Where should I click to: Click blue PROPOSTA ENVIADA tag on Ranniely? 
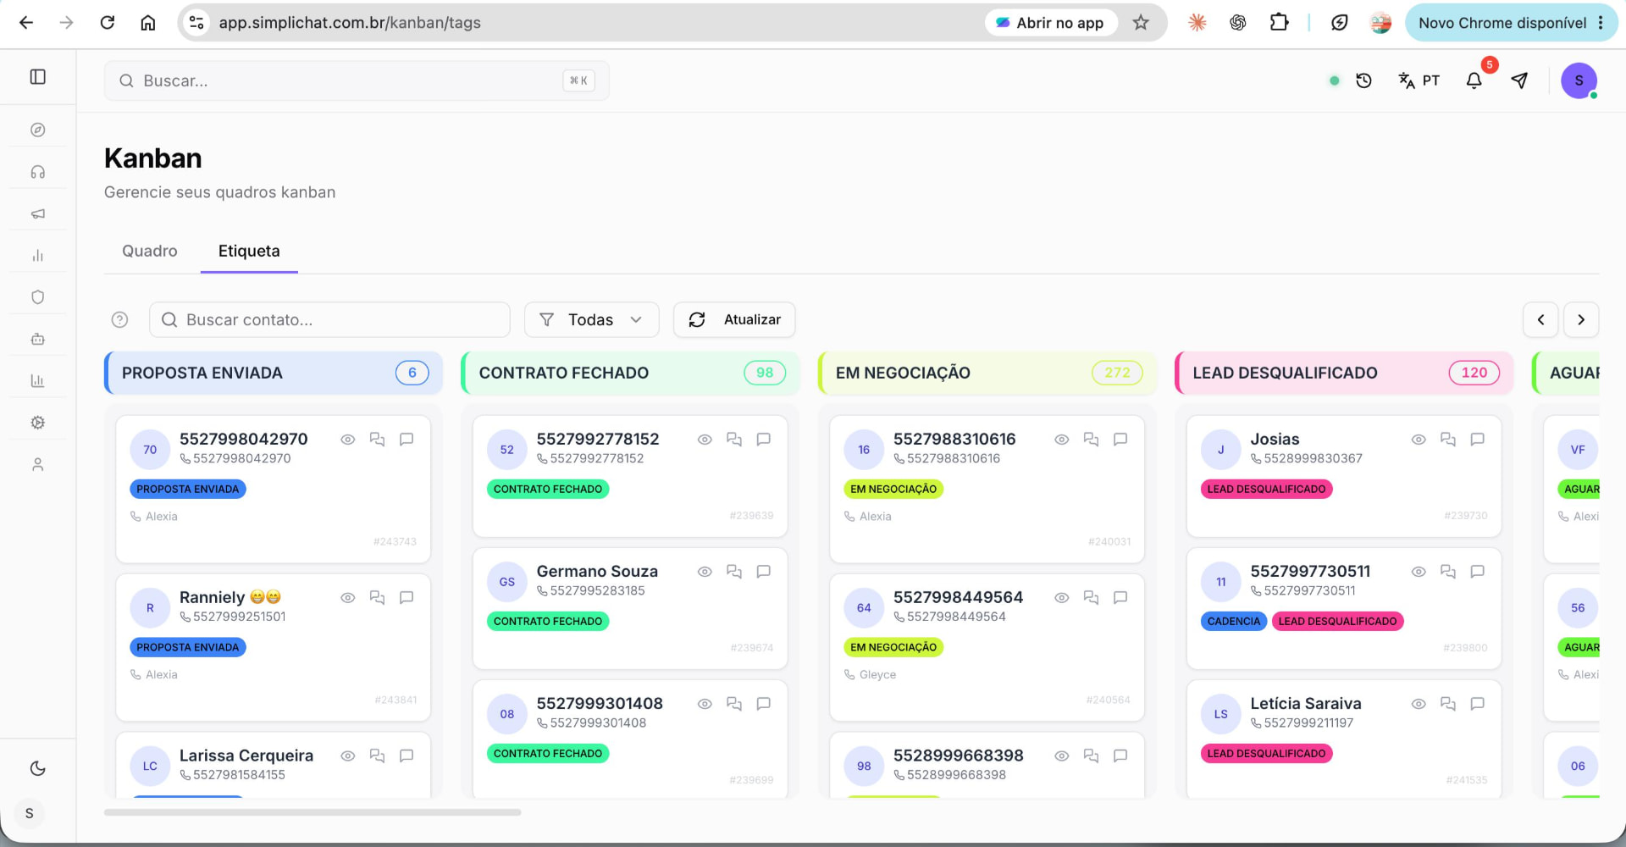pos(188,647)
